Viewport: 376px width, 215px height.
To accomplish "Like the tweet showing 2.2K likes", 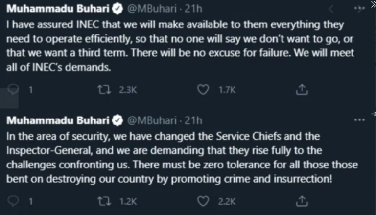I will tap(203, 201).
